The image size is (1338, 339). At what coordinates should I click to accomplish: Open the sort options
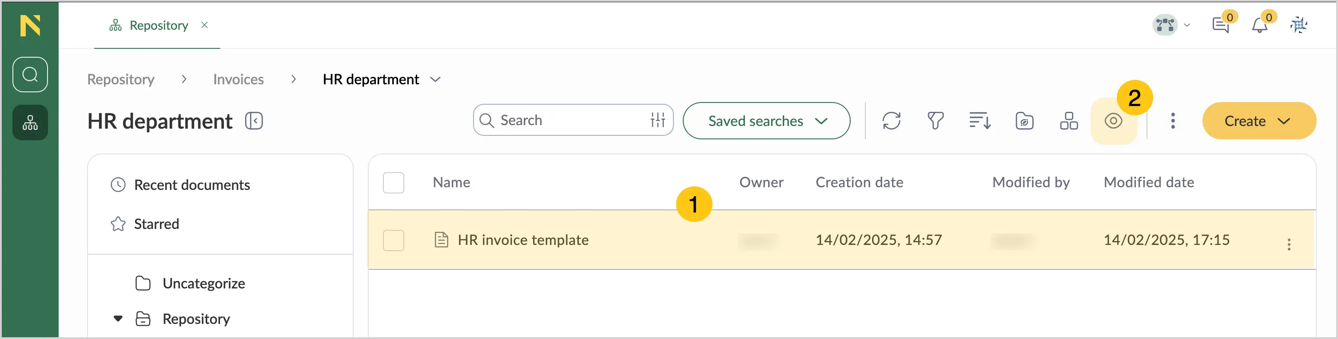[x=980, y=121]
